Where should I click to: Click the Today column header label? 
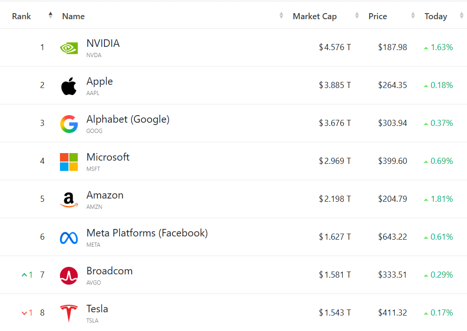point(436,16)
